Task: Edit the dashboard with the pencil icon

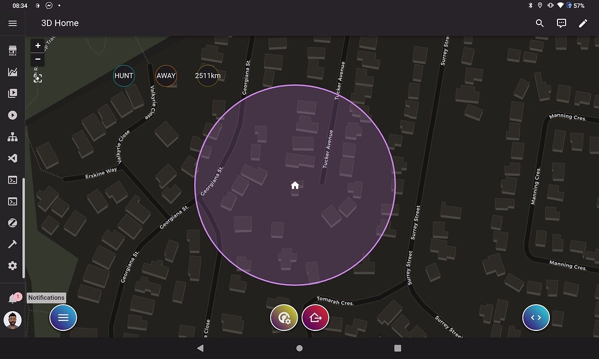Action: [583, 23]
